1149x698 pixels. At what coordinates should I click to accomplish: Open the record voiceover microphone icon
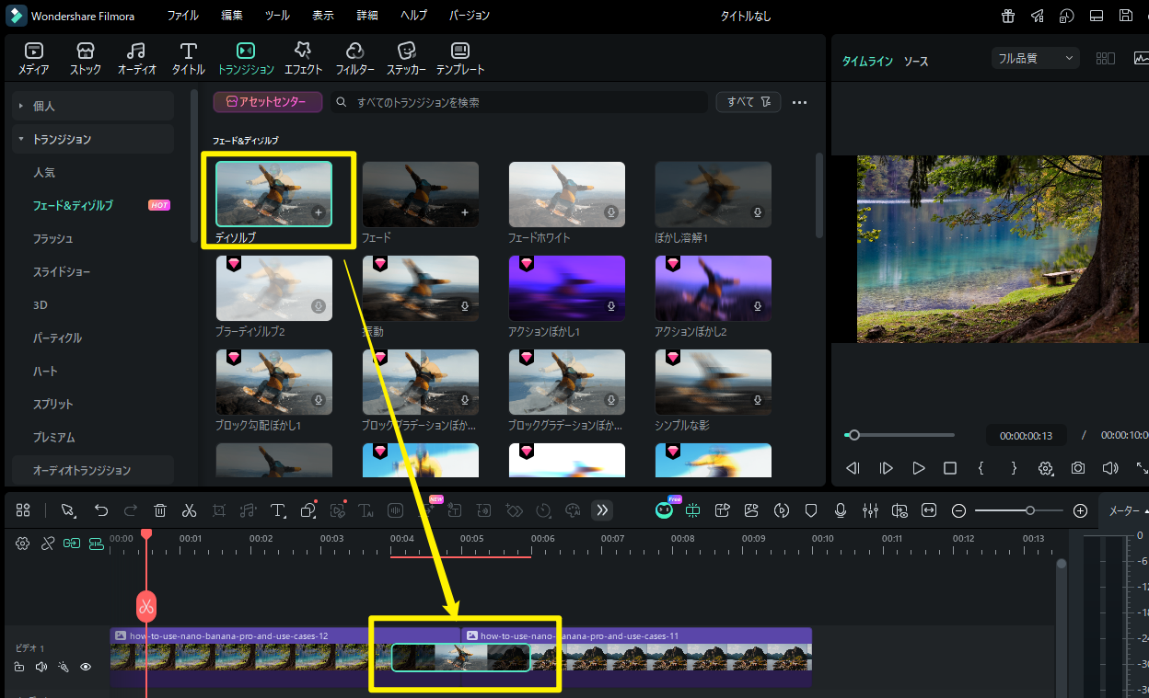tap(840, 510)
